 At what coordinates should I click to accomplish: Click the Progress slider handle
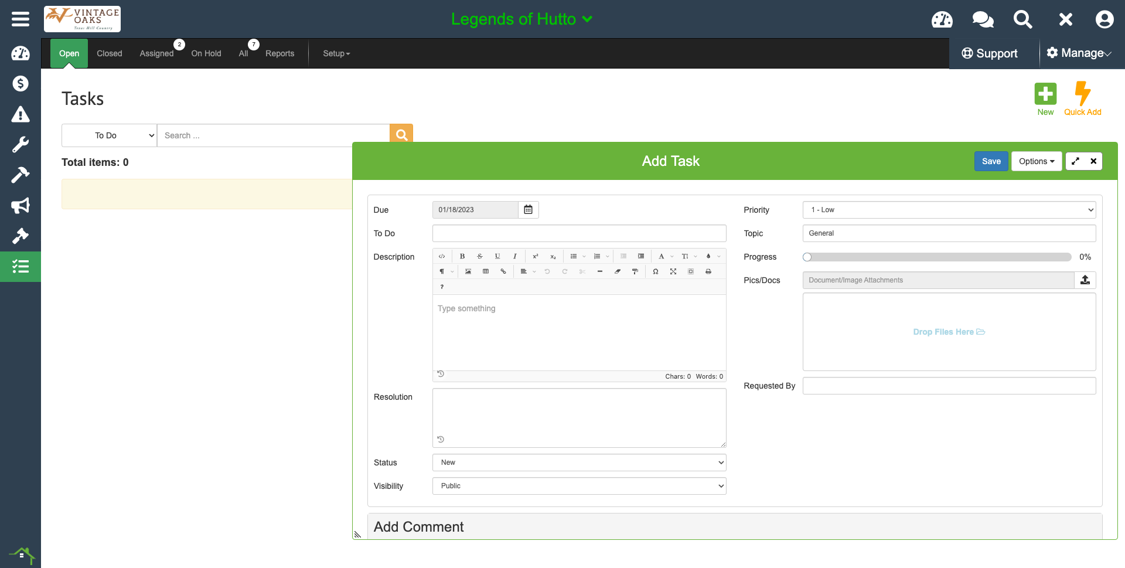tap(807, 257)
